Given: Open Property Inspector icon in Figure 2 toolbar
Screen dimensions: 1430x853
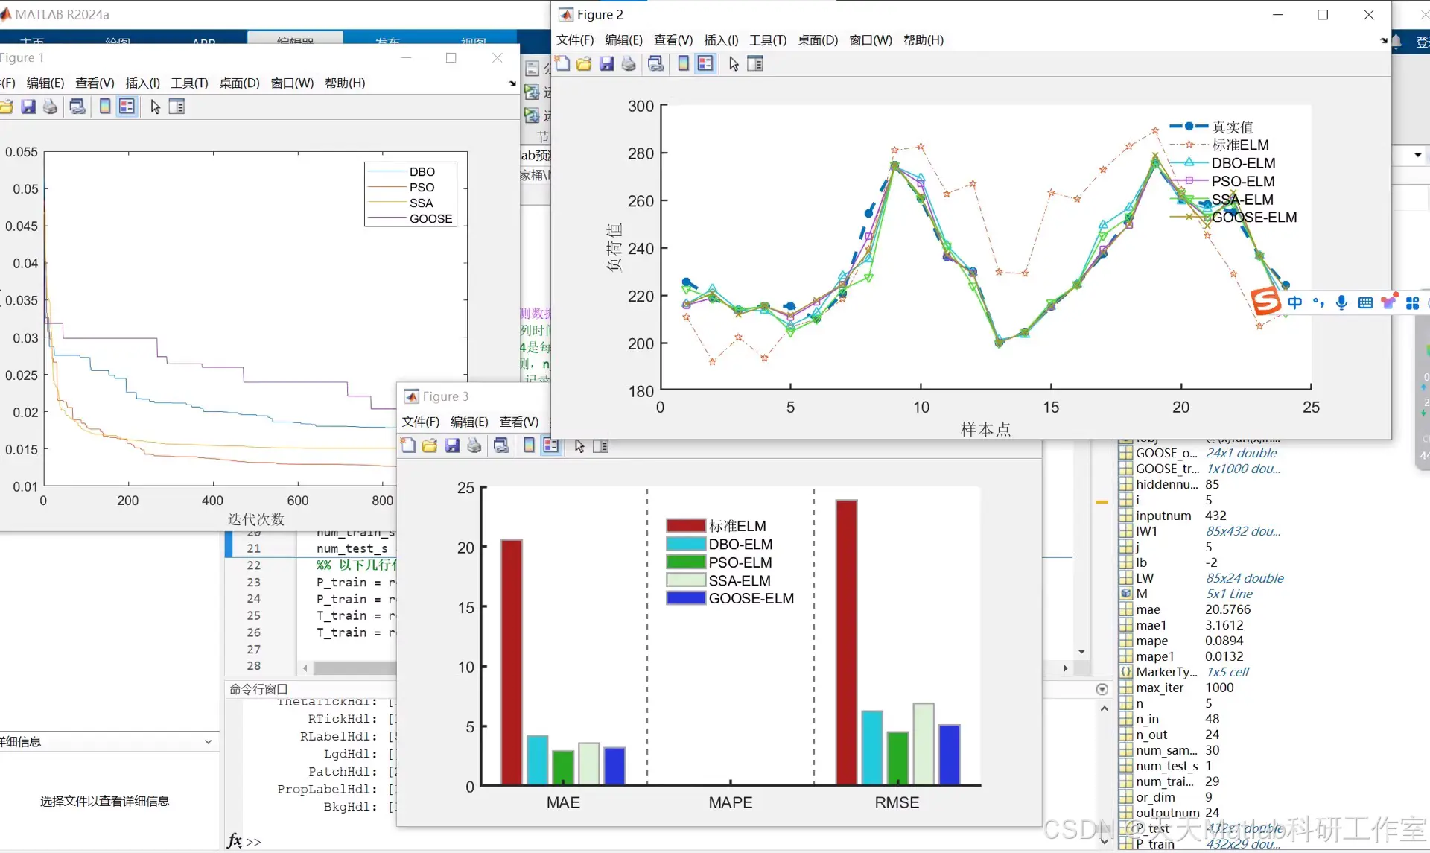Looking at the screenshot, I should pyautogui.click(x=755, y=64).
